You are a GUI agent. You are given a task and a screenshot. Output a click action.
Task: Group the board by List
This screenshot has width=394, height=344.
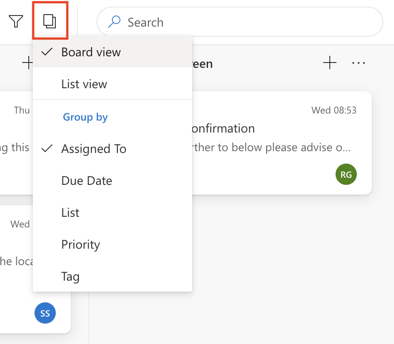[x=70, y=213]
